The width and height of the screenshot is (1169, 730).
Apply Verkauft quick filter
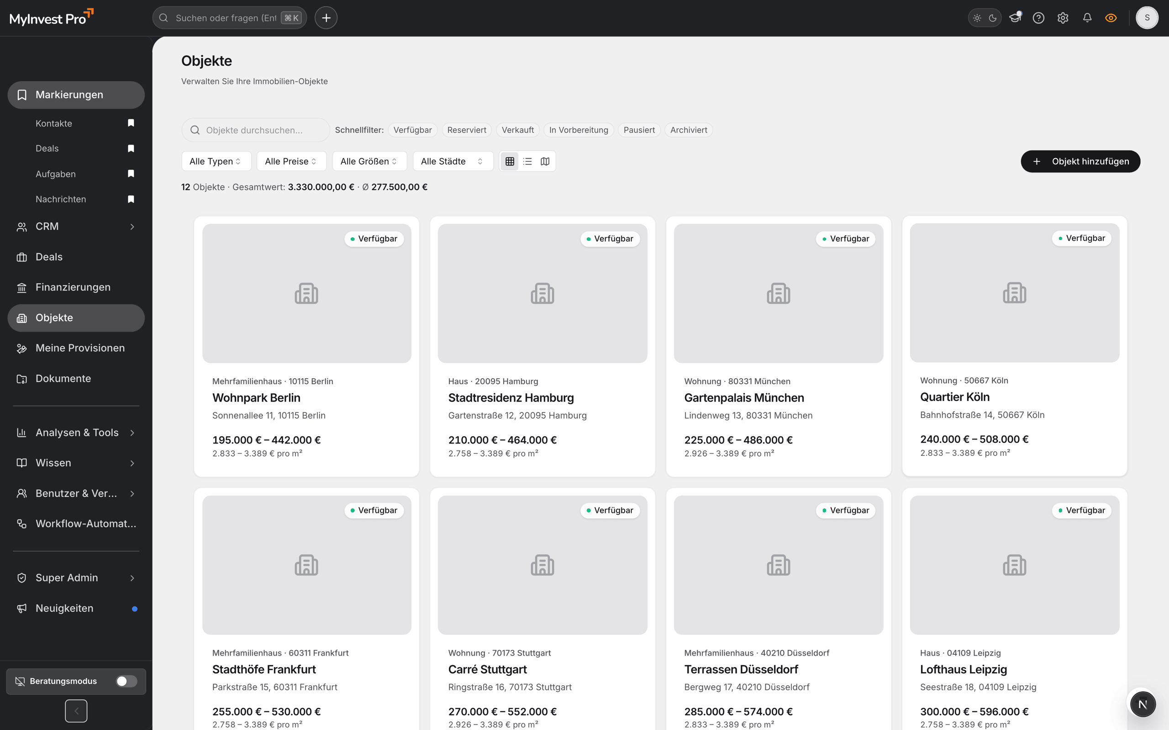[517, 130]
